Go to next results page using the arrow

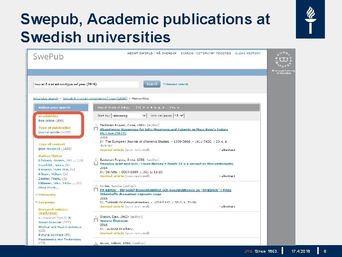coord(178,108)
